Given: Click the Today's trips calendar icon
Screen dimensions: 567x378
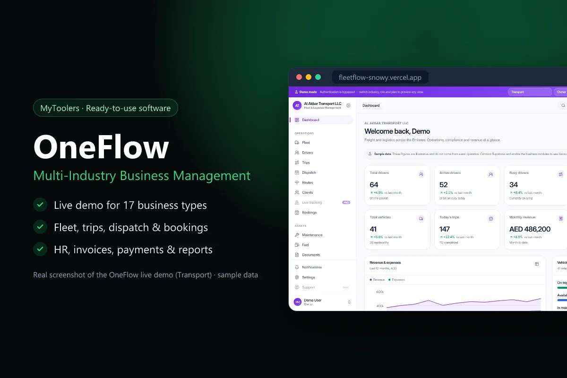Looking at the screenshot, I should coord(491,218).
